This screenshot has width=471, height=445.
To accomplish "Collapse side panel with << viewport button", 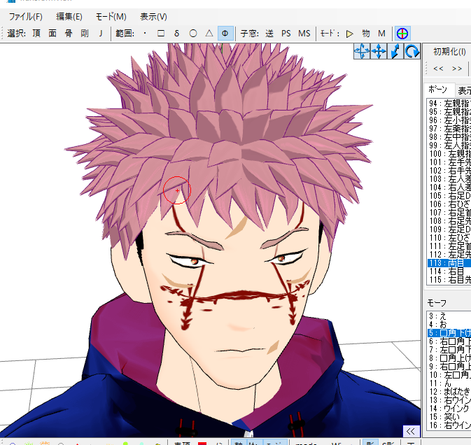I will point(411,431).
